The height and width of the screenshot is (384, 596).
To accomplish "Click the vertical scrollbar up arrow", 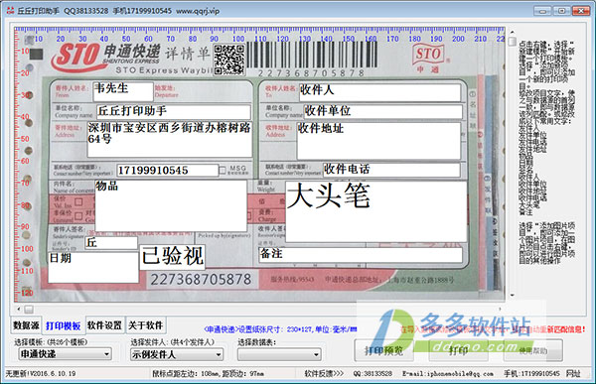I will 512,32.
